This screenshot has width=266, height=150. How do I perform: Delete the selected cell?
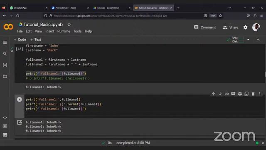[x=253, y=94]
